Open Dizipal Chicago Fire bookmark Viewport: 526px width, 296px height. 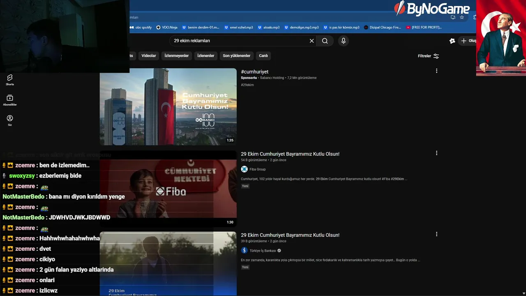(383, 28)
